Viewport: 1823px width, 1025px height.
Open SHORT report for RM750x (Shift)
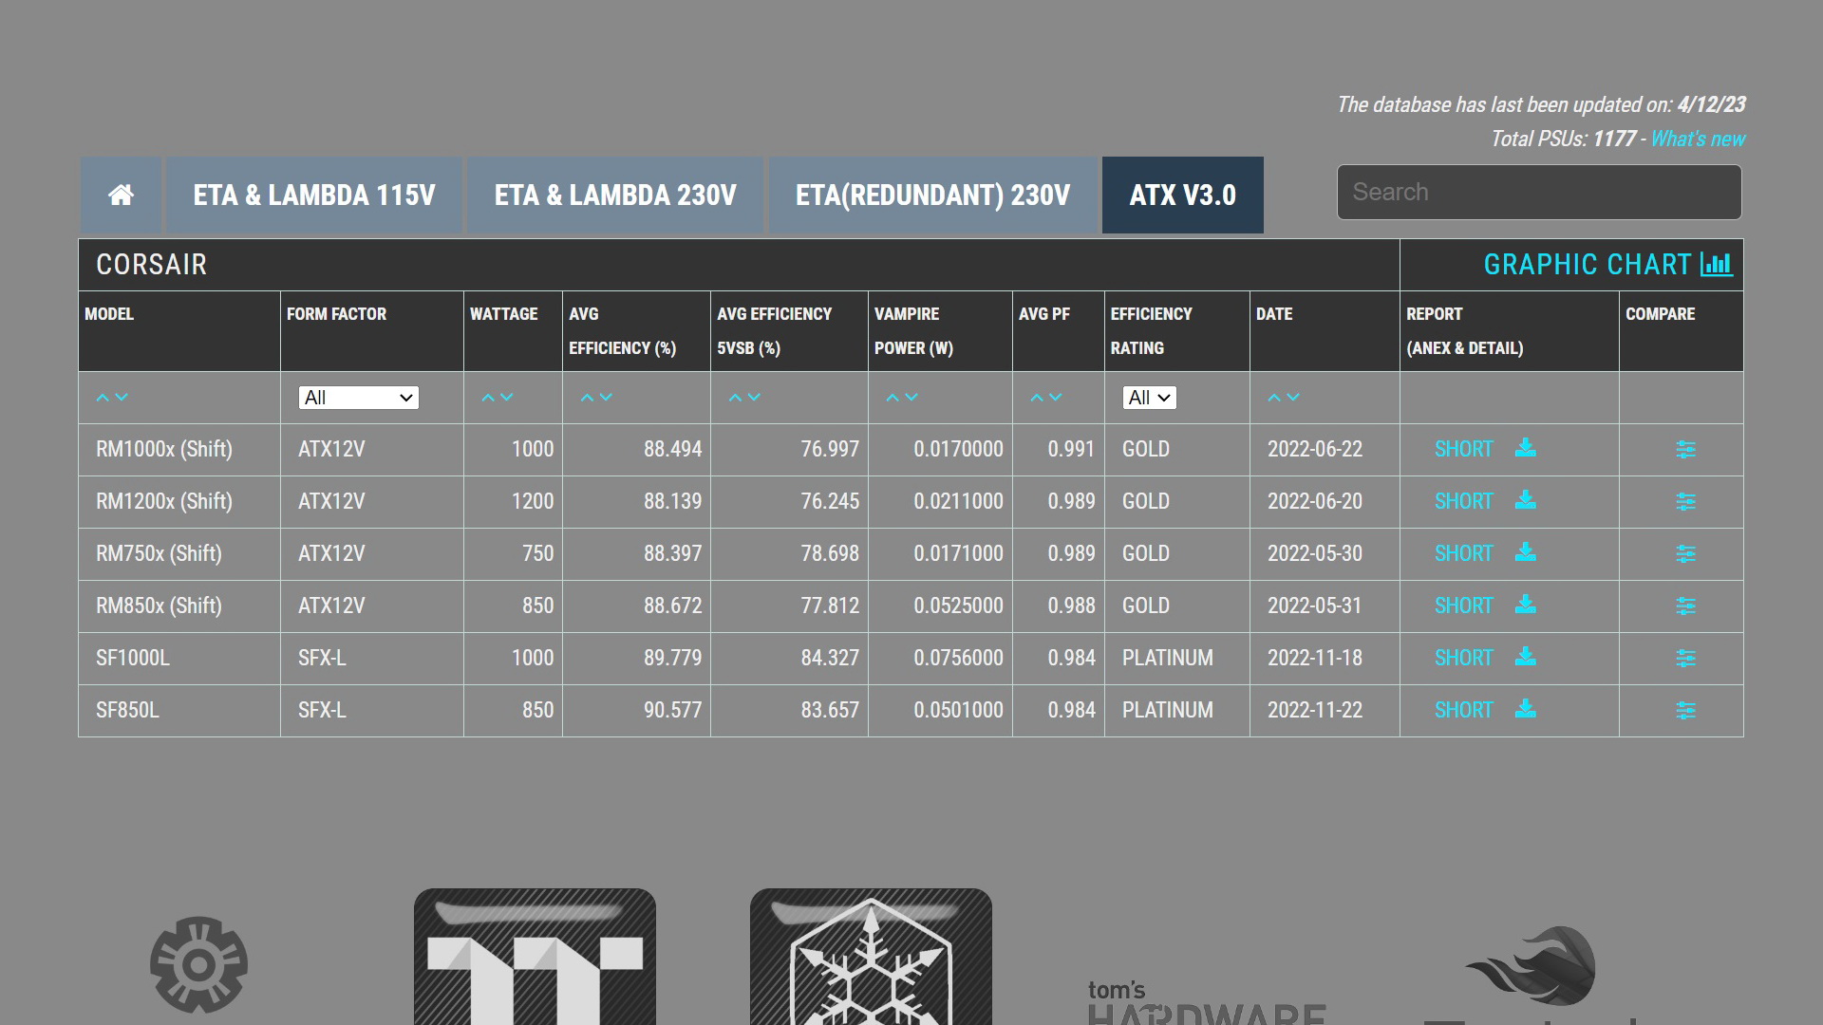coord(1463,553)
